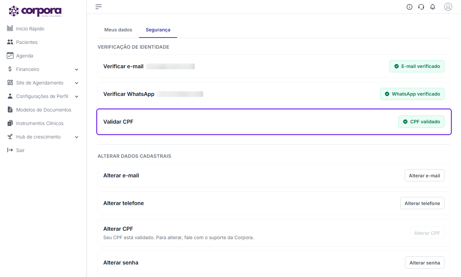This screenshot has height=277, width=461.
Task: Go to Agenda calendar icon
Action: tap(10, 55)
